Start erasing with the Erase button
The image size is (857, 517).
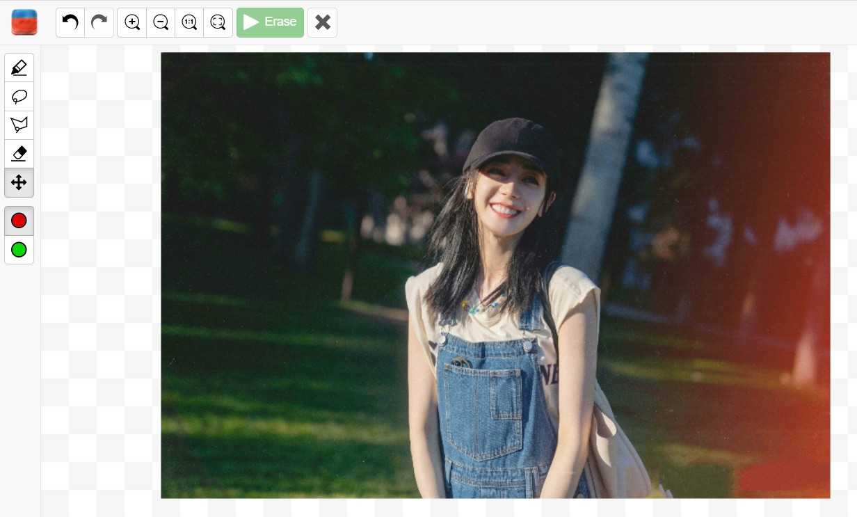[270, 22]
